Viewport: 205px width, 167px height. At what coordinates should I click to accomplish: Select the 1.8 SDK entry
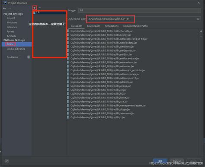point(49,13)
